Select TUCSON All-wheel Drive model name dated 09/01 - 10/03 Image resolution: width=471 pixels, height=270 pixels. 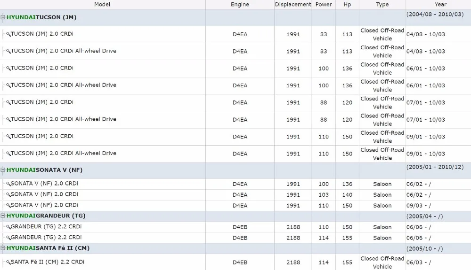point(64,153)
